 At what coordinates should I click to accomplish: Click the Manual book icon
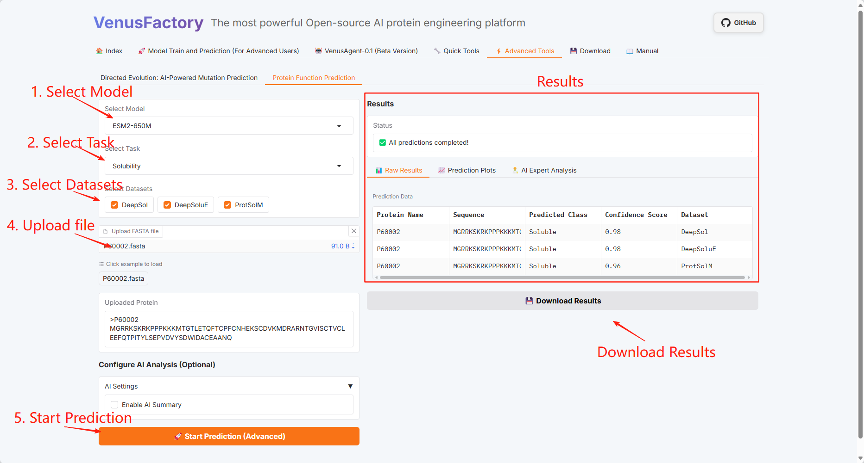point(630,51)
